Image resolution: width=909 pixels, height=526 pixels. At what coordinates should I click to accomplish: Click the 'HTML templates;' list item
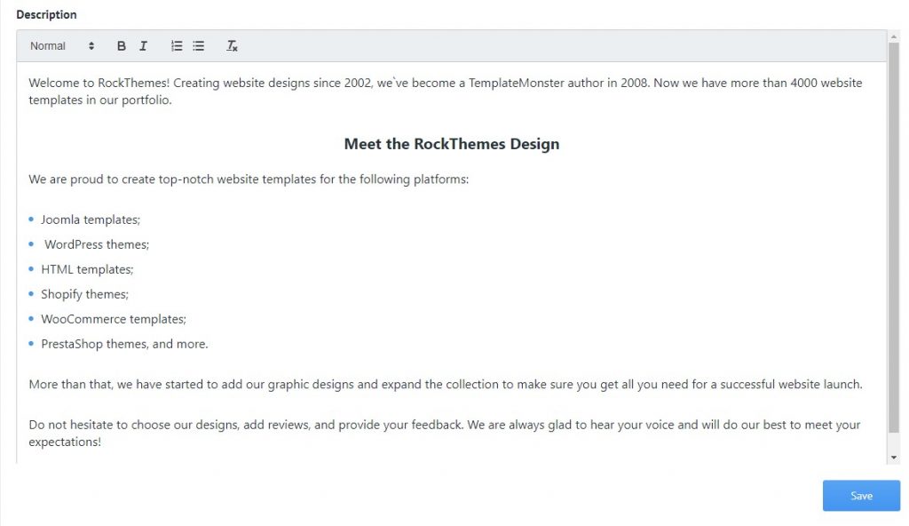(x=87, y=269)
